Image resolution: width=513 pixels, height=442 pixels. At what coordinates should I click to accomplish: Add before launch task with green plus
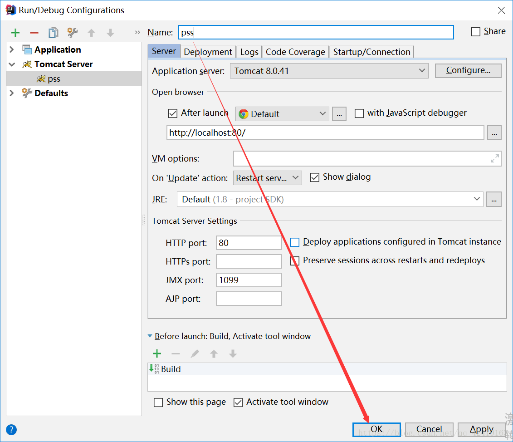[x=157, y=354]
